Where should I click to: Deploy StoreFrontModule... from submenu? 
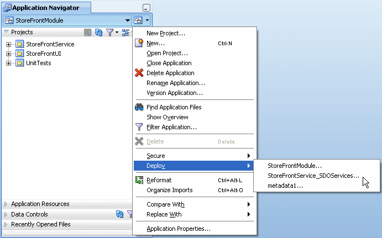click(317, 166)
